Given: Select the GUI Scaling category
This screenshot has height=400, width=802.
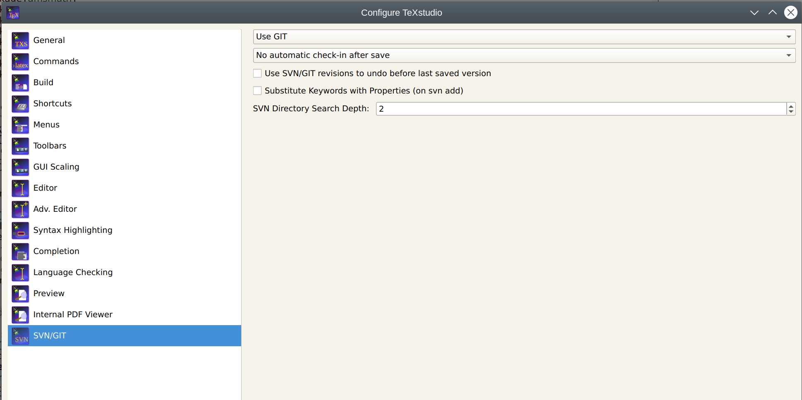Looking at the screenshot, I should pyautogui.click(x=56, y=167).
